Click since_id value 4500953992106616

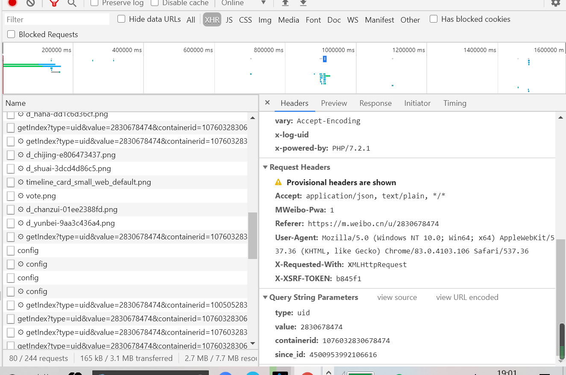343,355
